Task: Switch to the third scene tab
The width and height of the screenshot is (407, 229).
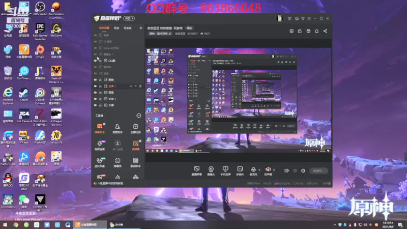Action: 127,28
